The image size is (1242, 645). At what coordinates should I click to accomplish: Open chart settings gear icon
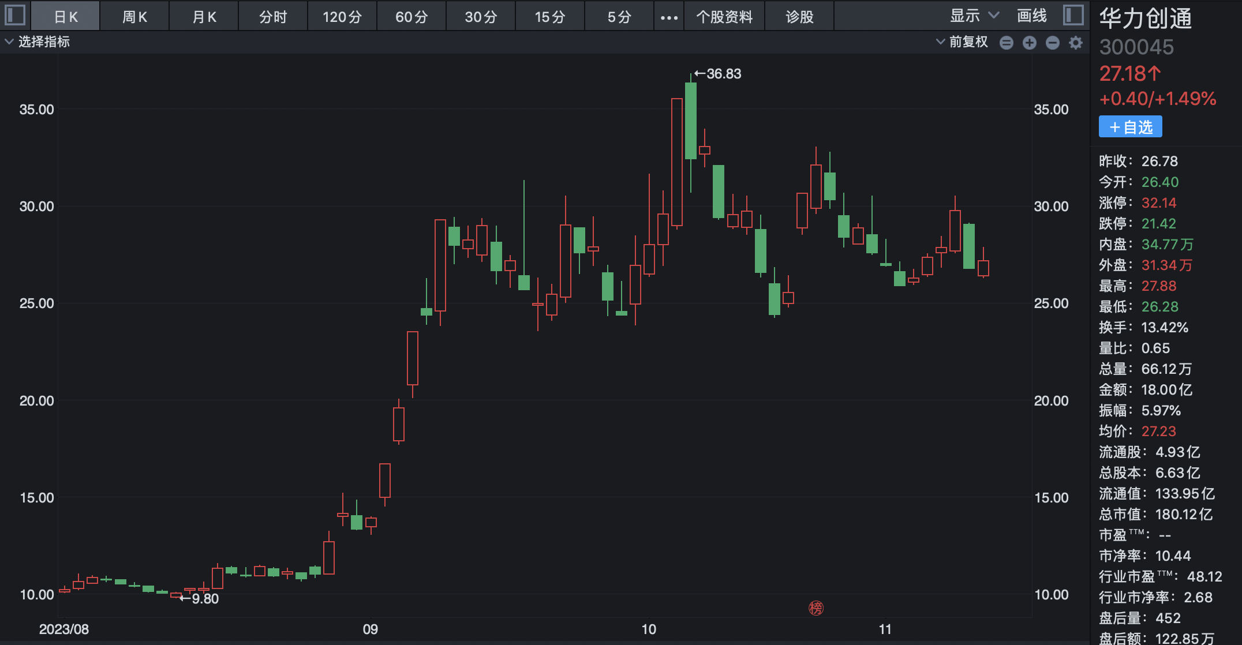tap(1075, 42)
